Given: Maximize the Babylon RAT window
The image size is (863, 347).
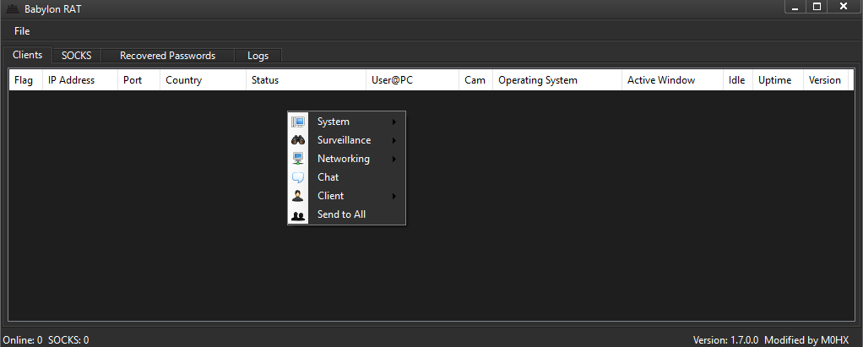Looking at the screenshot, I should click(x=817, y=7).
